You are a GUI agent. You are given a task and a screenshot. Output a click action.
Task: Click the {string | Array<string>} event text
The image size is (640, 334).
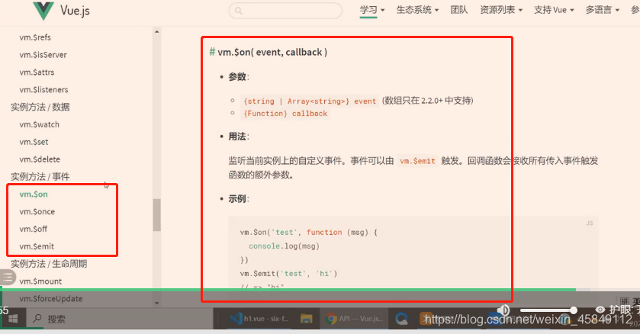click(310, 101)
